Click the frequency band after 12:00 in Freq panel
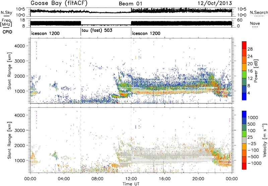The width and height of the screenshot is (268, 186). coord(182,23)
